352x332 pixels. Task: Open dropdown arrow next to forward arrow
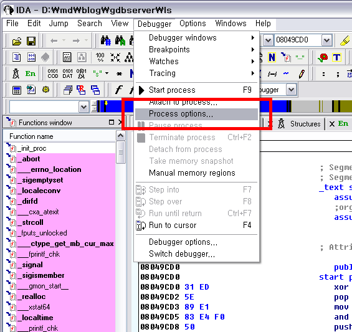pyautogui.click(x=86, y=40)
